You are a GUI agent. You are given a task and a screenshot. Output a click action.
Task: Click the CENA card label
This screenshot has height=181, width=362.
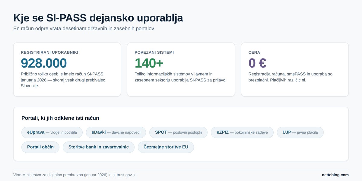(254, 52)
